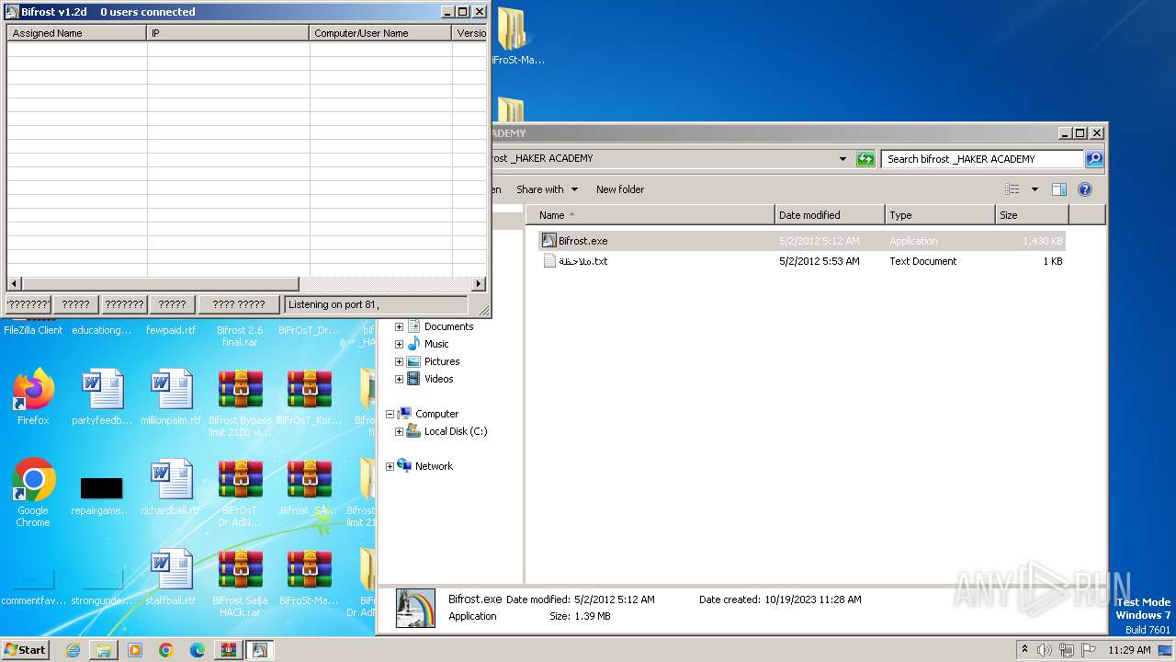Open the view options dropdown arrow
1176x662 pixels.
[x=1035, y=189]
